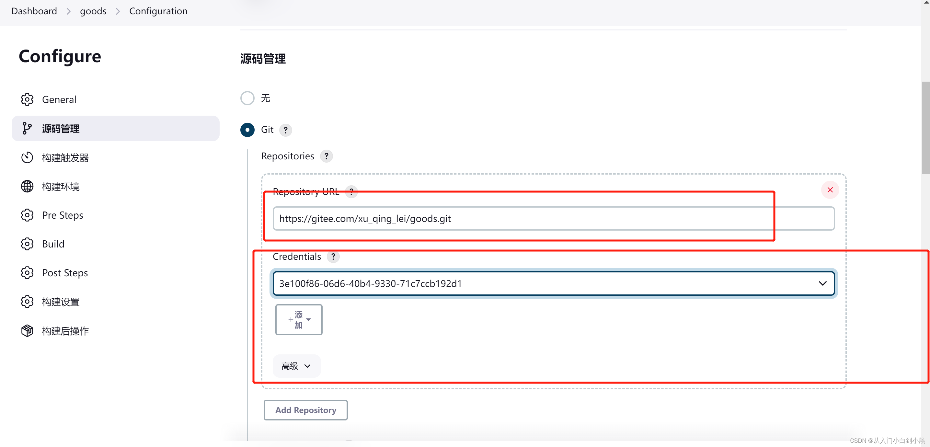Open Dashboard breadcrumb link
930x447 pixels.
pyautogui.click(x=34, y=11)
